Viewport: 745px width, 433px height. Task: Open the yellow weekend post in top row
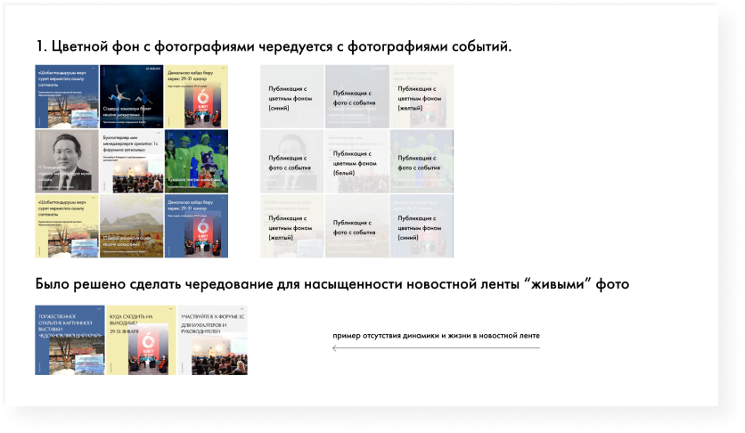[x=196, y=96]
